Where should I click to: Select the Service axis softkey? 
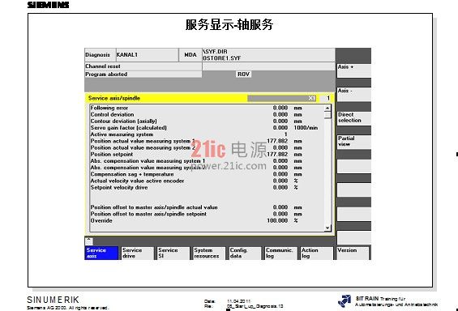tap(101, 253)
